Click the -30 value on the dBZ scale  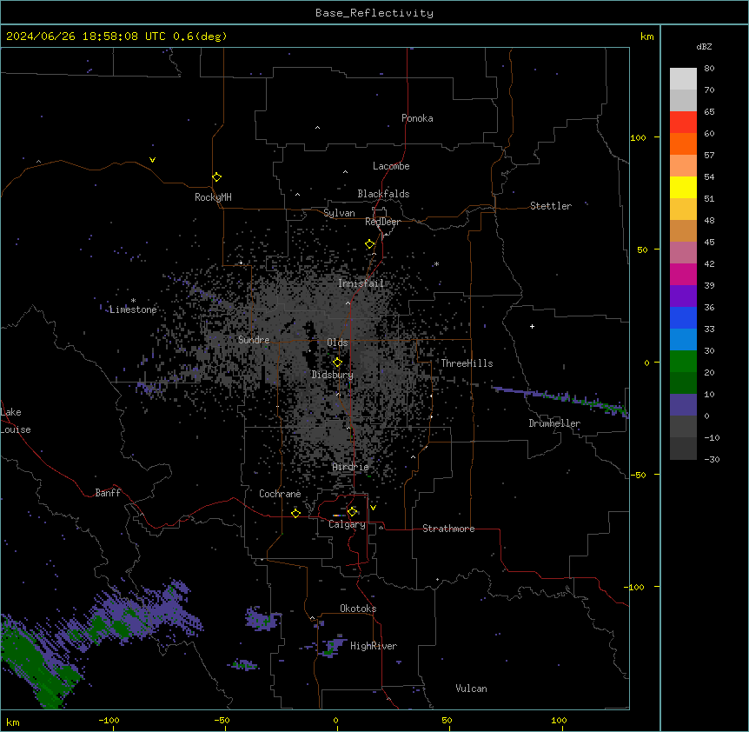(x=712, y=459)
